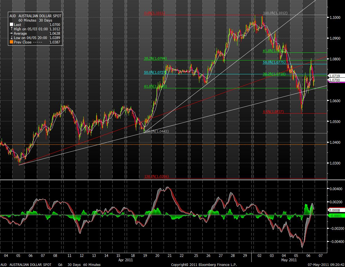Click the Apr 2011 label on time axis
This screenshot has height=267, width=345.
pyautogui.click(x=124, y=260)
